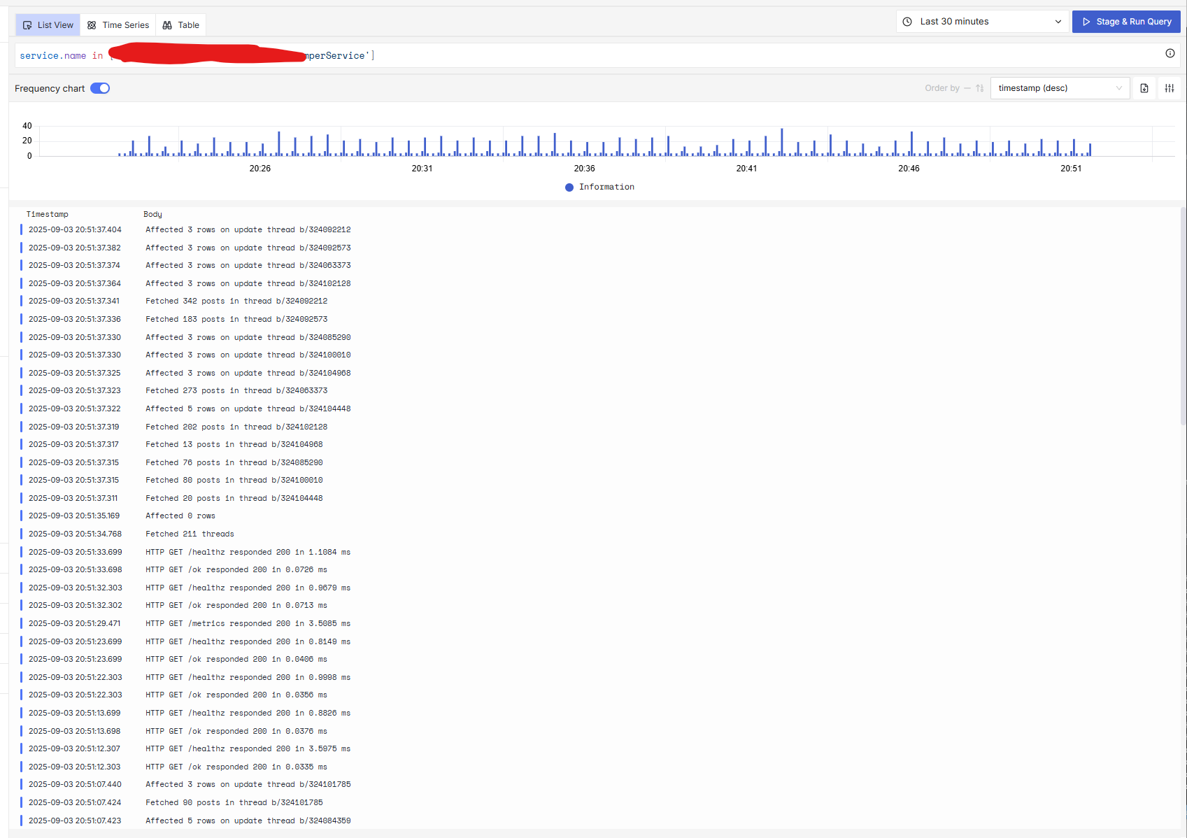Click the Table tab binoculars icon

coord(167,25)
